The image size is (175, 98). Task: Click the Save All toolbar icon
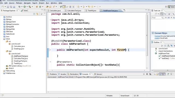point(11,7)
